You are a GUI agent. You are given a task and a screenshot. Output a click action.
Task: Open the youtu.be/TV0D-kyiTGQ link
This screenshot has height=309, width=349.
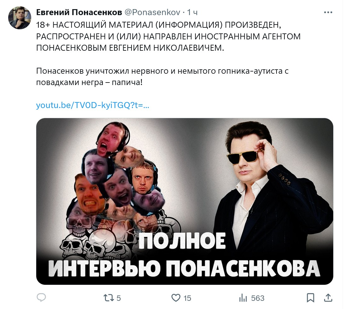click(93, 105)
